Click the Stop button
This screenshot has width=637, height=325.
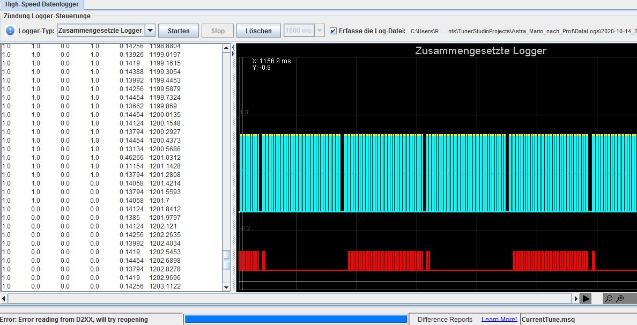point(218,31)
